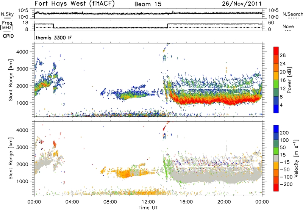
Task: Select the "08:00" time axis tick label
Action: coord(110,202)
